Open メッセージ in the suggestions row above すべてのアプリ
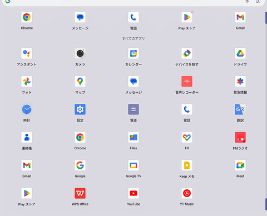This screenshot has width=267, height=216. (x=80, y=17)
